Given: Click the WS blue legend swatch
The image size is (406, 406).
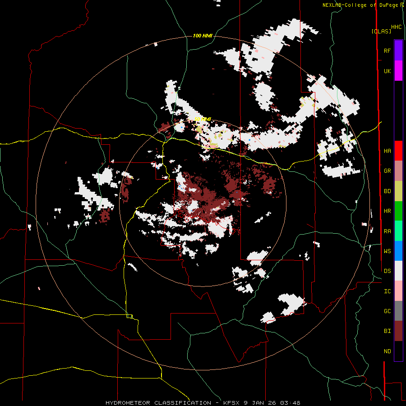Looking at the screenshot, I should tap(398, 251).
